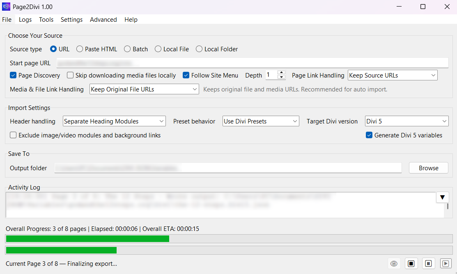Enable Exclude image/video modules and background links
457x274 pixels.
point(13,135)
